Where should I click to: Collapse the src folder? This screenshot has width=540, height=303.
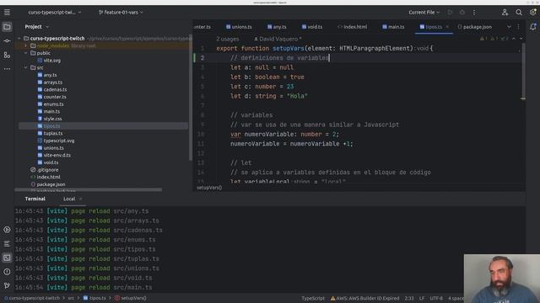coord(26,67)
